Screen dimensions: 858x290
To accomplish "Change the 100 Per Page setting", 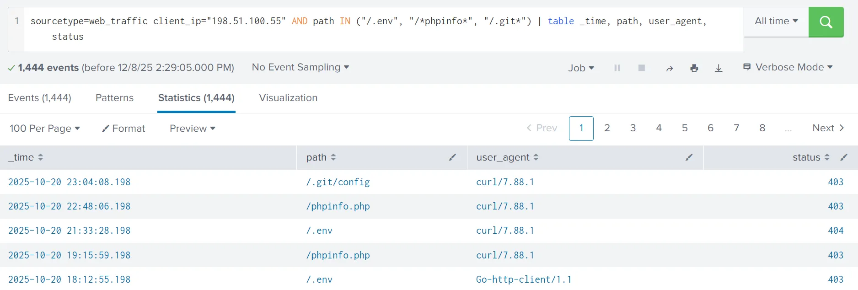I will tap(45, 129).
